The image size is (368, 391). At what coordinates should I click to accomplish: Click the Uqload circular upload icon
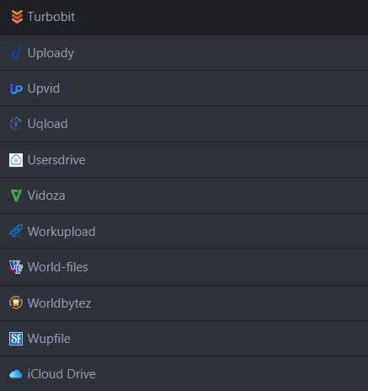[16, 124]
